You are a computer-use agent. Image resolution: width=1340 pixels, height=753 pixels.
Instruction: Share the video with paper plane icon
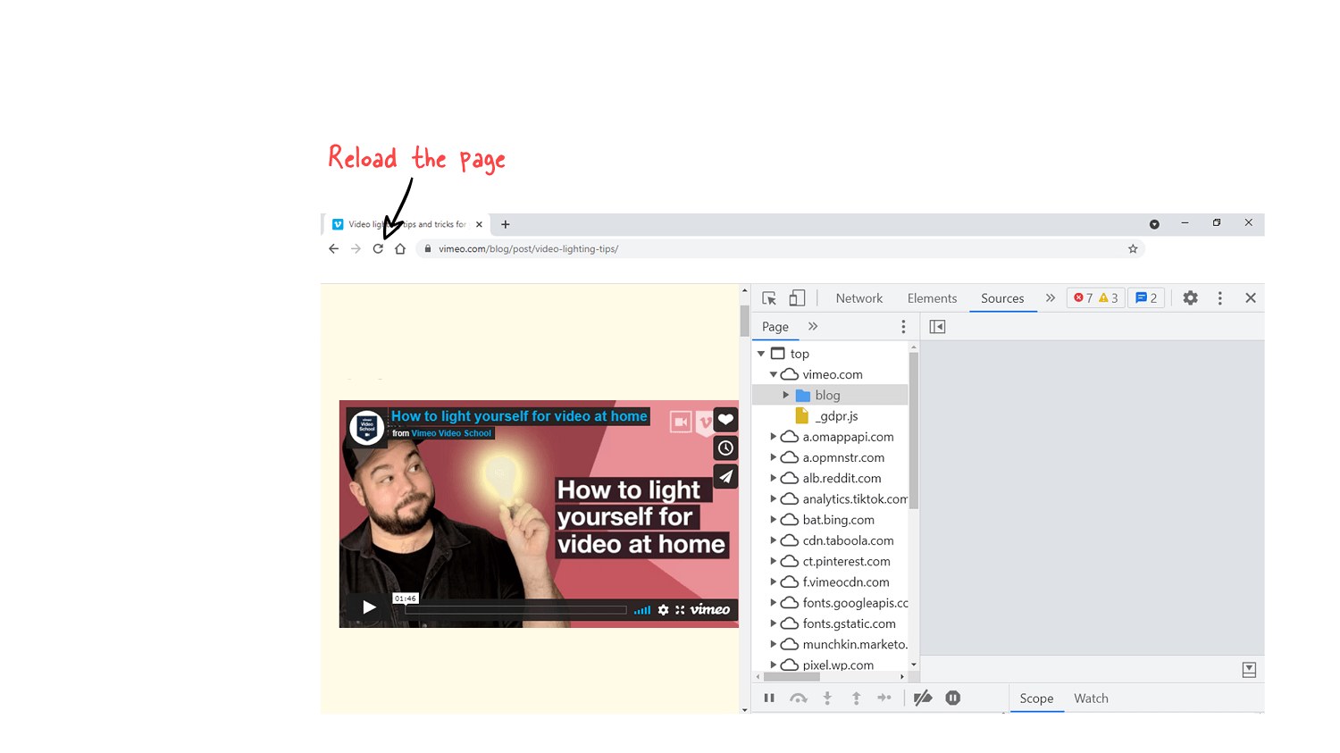pos(725,477)
